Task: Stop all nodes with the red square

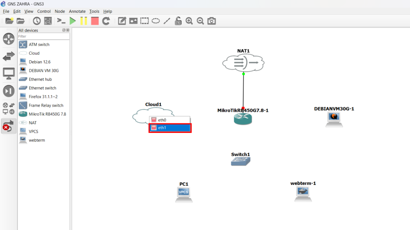Action: click(x=95, y=21)
